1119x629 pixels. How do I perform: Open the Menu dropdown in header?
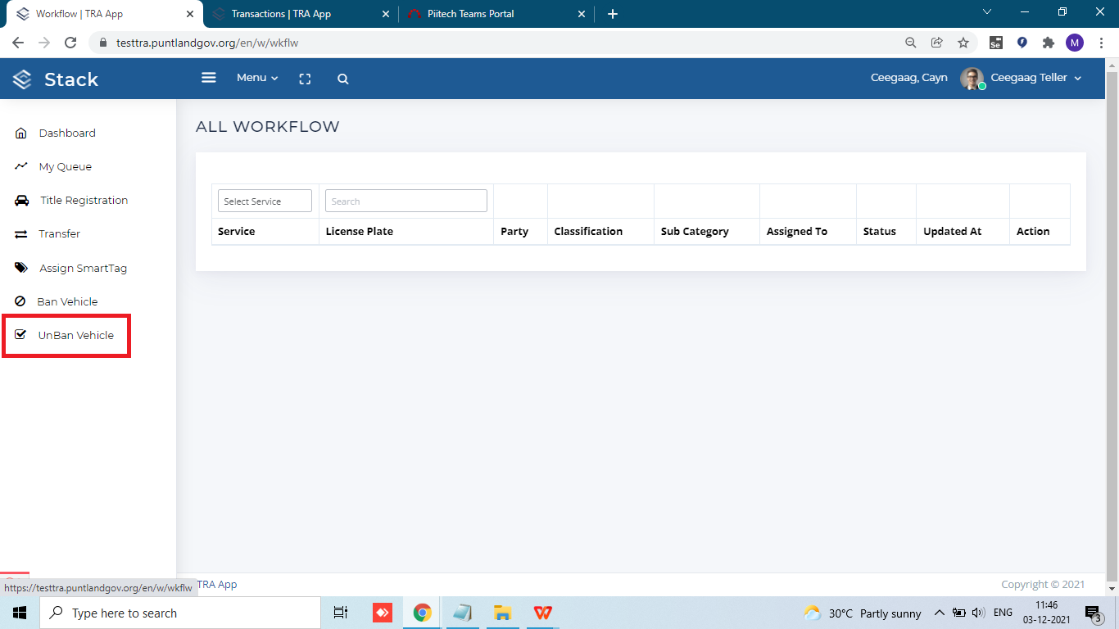click(x=257, y=78)
